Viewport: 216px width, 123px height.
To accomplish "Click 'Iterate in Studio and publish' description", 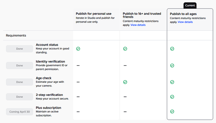I will (x=95, y=20).
